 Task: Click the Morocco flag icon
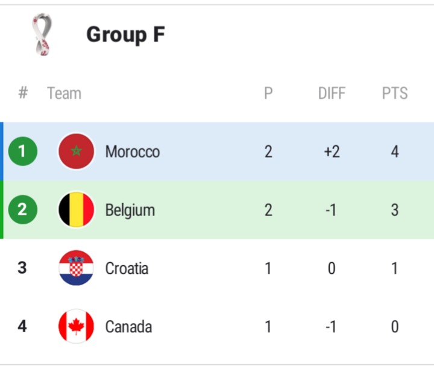(x=76, y=151)
